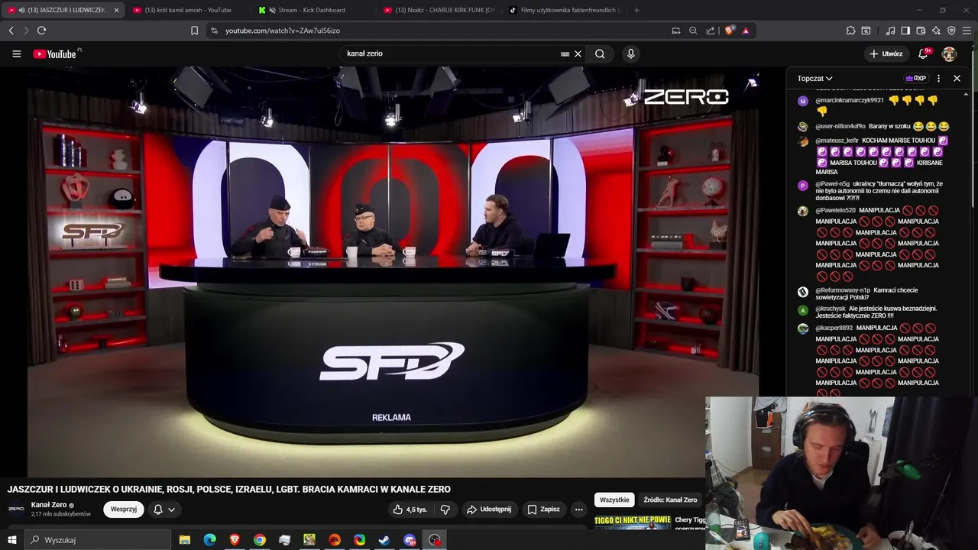Close the live chat panel
The image size is (978, 550).
[957, 78]
